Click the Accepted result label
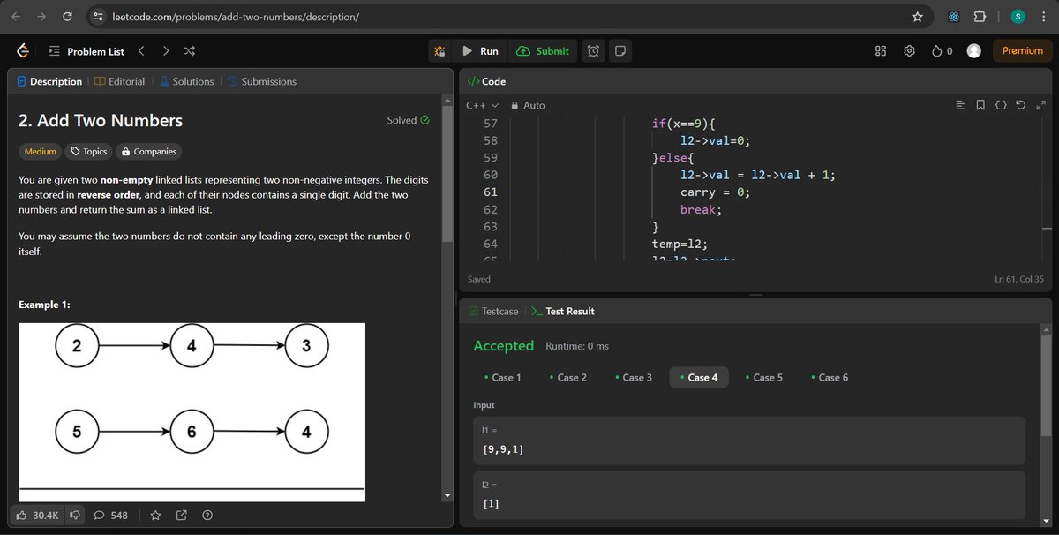 click(504, 346)
